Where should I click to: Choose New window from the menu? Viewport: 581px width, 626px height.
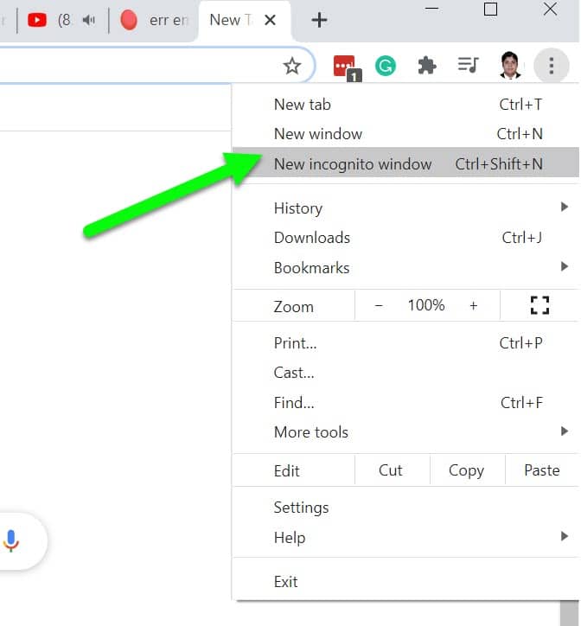click(405, 134)
